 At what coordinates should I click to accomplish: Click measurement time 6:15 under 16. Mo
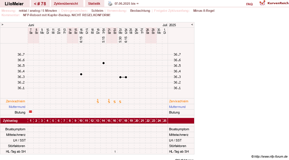81,39
